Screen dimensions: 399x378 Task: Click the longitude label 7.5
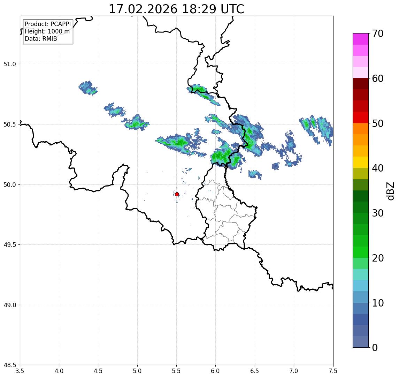pos(333,371)
